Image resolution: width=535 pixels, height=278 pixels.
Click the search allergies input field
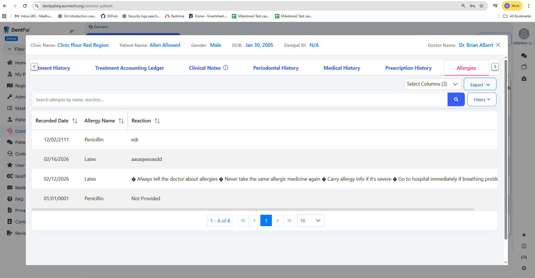pyautogui.click(x=240, y=100)
